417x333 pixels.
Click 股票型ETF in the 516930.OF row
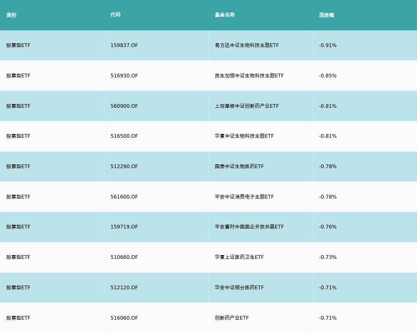pos(18,76)
